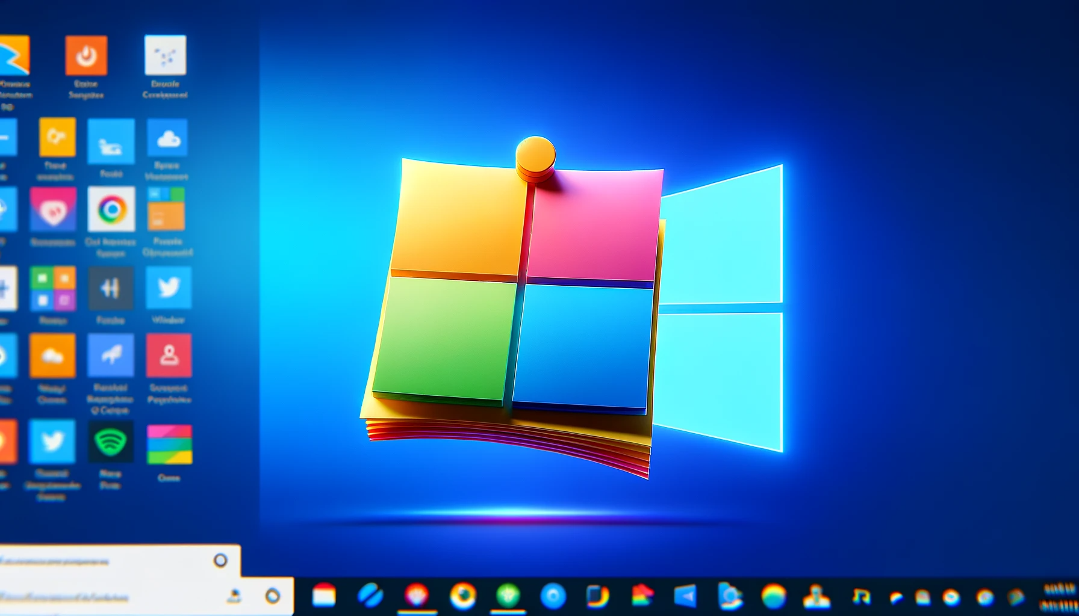The image size is (1079, 616).
Task: Open the colorful camera lens tile
Action: pyautogui.click(x=110, y=208)
